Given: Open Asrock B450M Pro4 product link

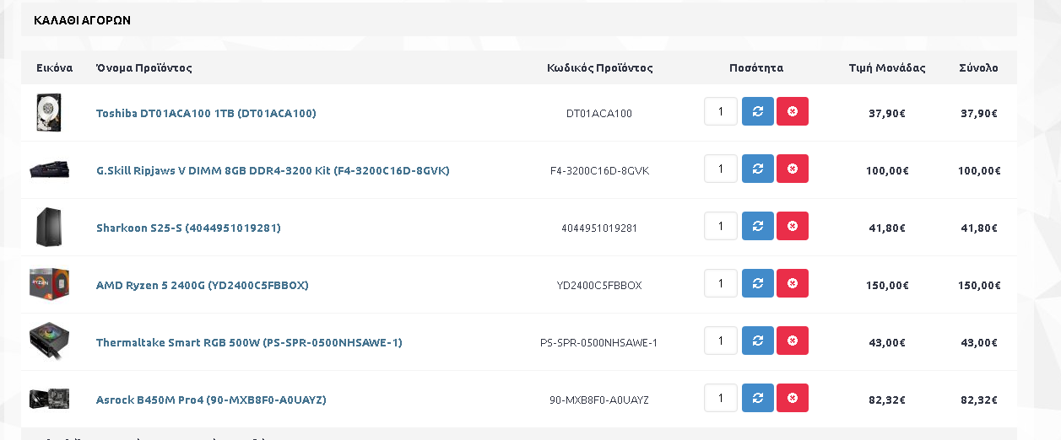Looking at the screenshot, I should [x=211, y=400].
